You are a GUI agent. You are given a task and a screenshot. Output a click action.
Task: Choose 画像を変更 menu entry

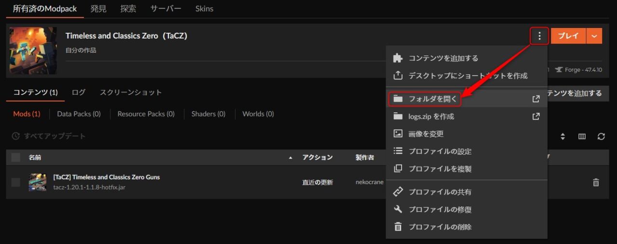pos(467,134)
